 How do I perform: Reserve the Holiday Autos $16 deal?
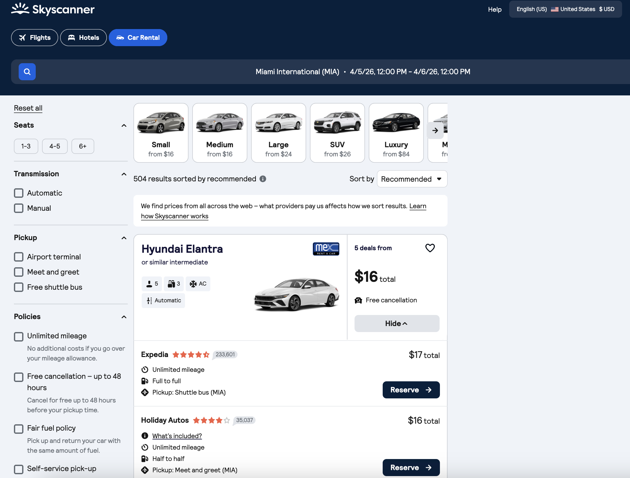pyautogui.click(x=411, y=468)
